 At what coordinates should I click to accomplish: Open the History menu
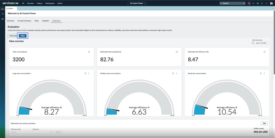[39, 3]
